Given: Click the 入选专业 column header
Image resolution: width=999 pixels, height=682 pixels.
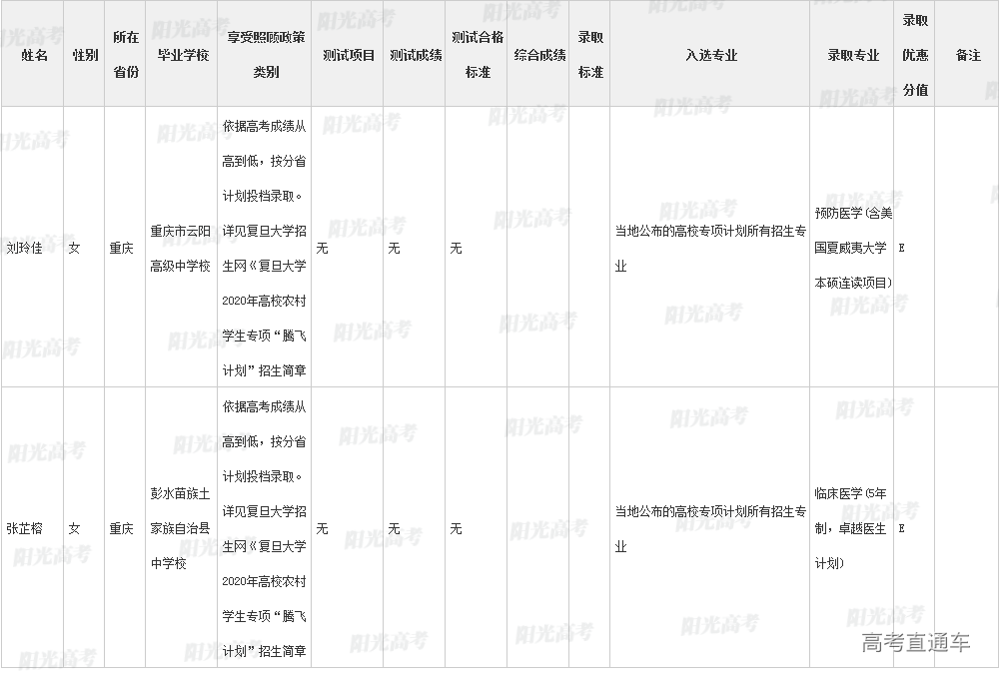Looking at the screenshot, I should [711, 55].
